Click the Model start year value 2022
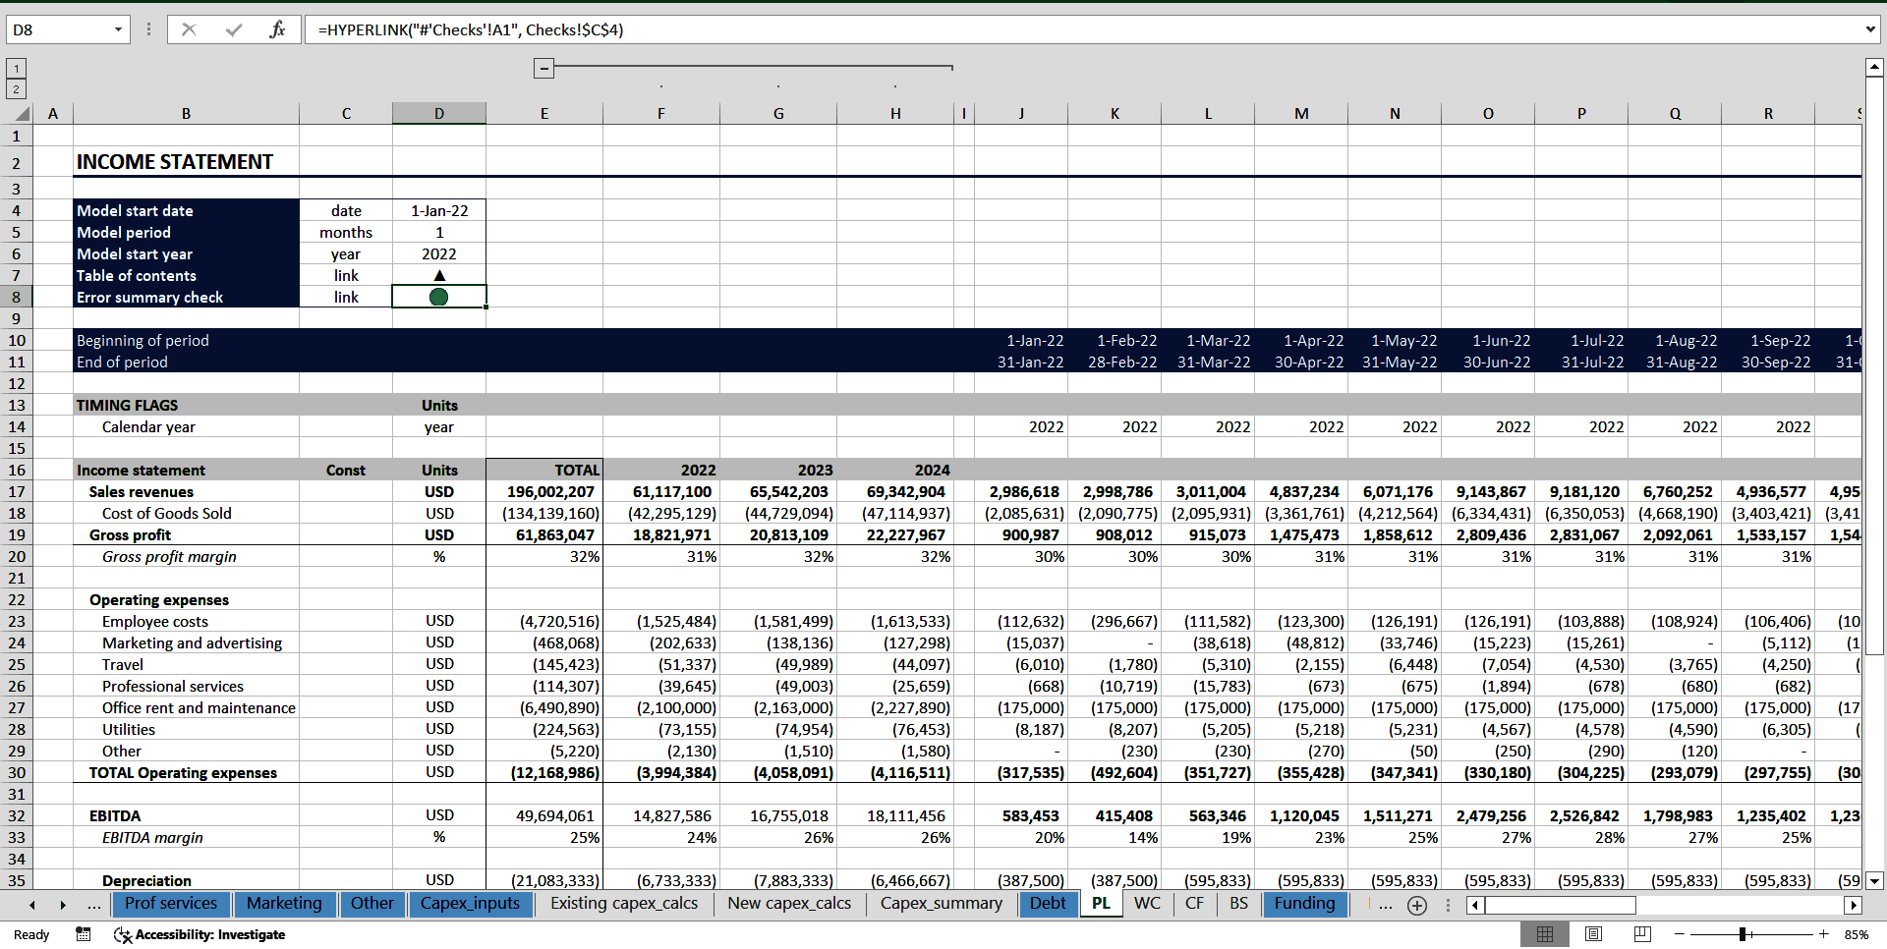 tap(438, 253)
